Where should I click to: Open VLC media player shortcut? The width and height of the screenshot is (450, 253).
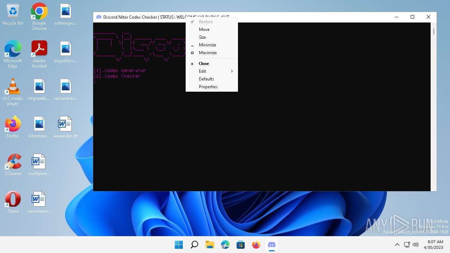(x=13, y=92)
